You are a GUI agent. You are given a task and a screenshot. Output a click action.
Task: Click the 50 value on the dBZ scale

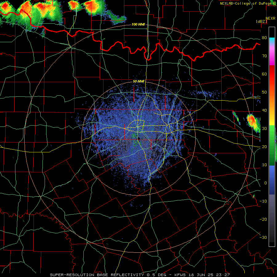click(x=264, y=92)
